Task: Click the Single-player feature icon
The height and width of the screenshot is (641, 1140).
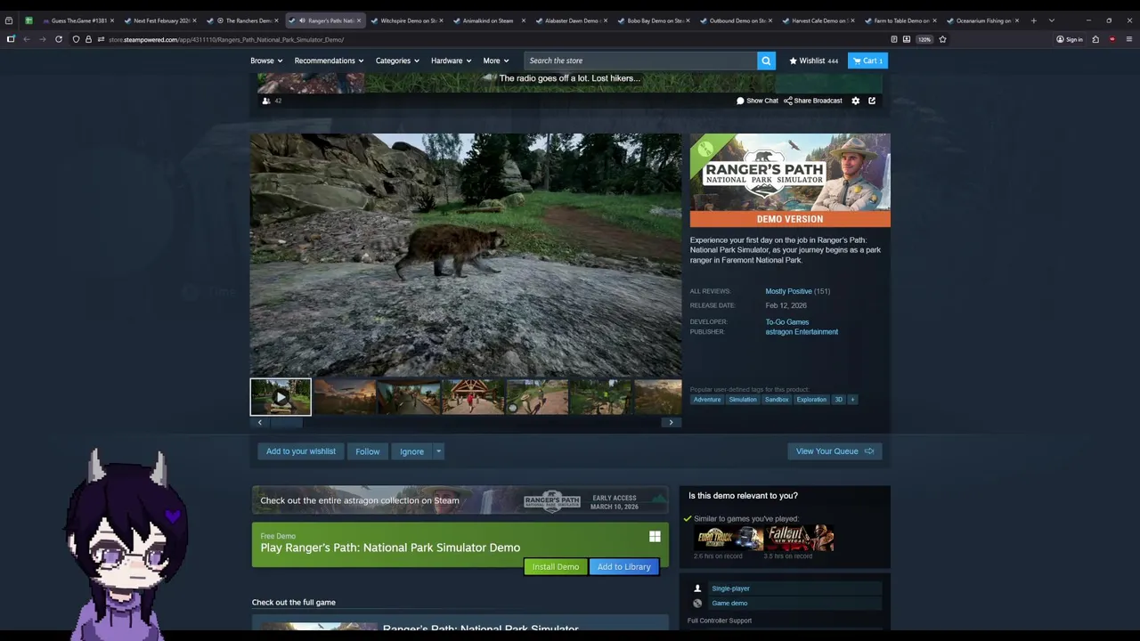Action: (697, 588)
